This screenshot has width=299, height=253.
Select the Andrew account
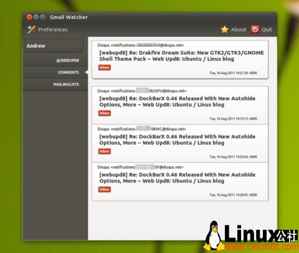point(54,45)
